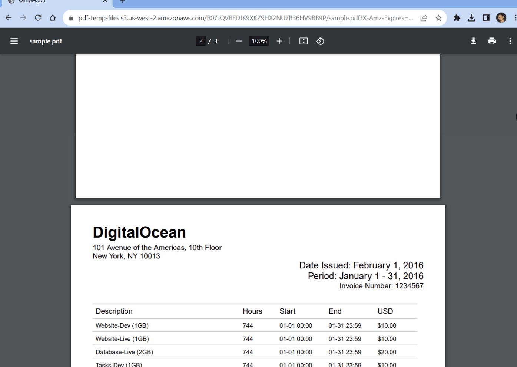Download the PDF from viewer toolbar
The image size is (517, 367).
click(x=473, y=41)
